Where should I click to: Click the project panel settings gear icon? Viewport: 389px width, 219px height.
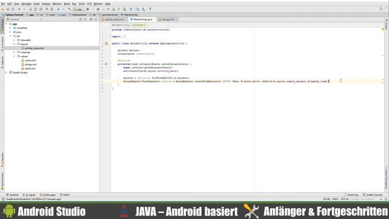tap(91, 19)
